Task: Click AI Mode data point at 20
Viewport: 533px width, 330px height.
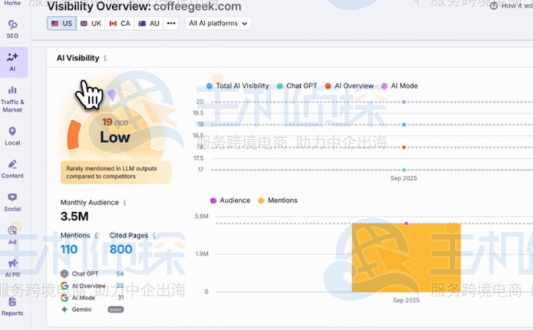Action: point(404,102)
